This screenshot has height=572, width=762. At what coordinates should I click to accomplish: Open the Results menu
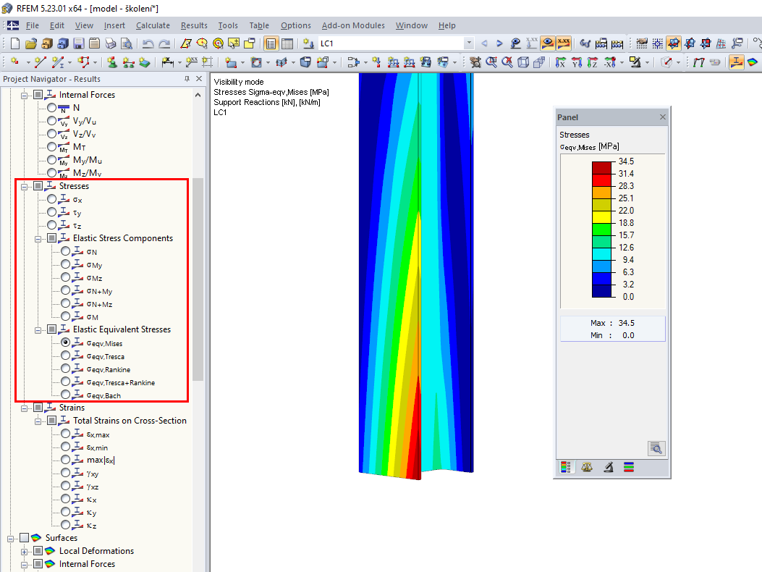[x=194, y=25]
